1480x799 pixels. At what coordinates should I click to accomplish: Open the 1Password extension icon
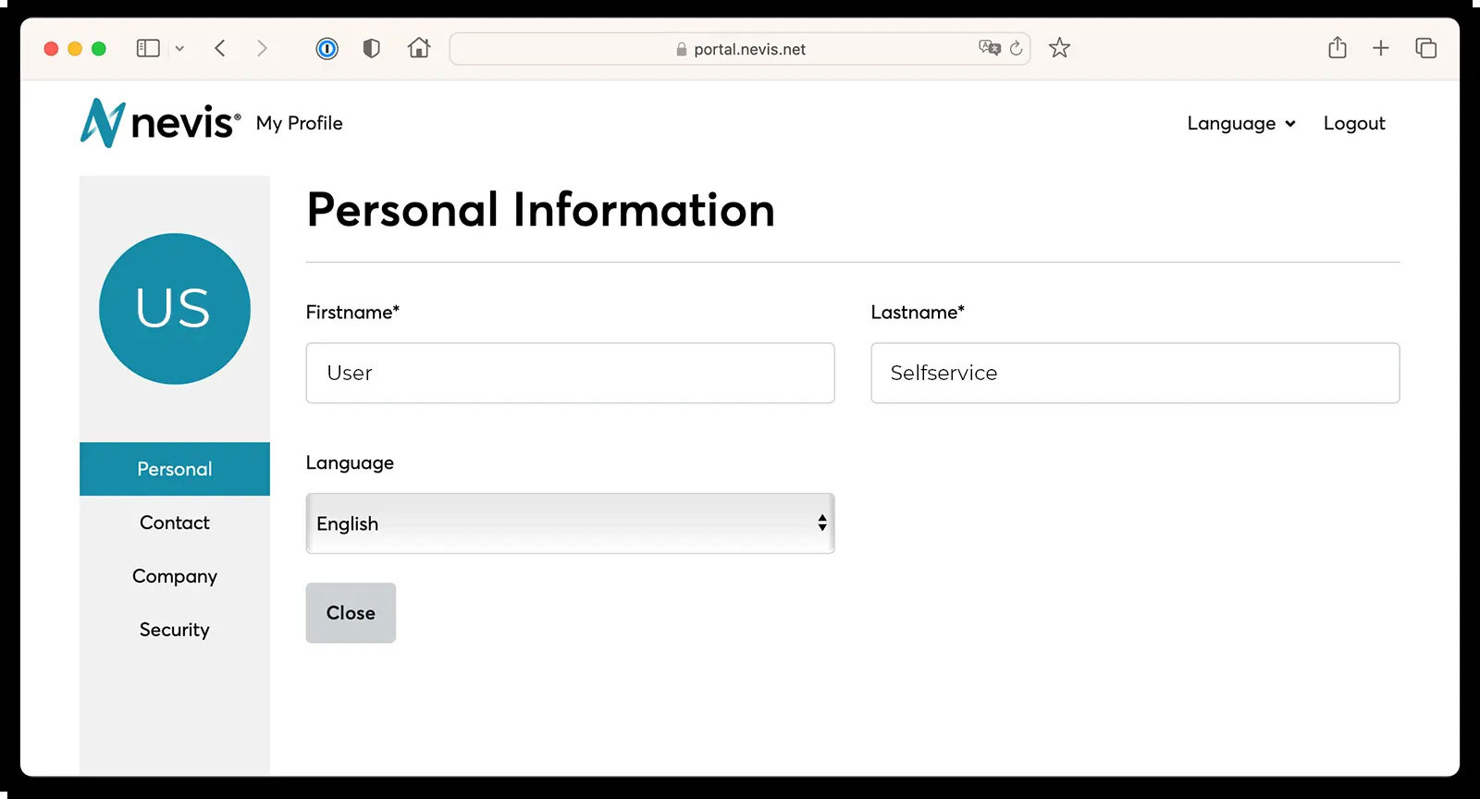[x=327, y=48]
